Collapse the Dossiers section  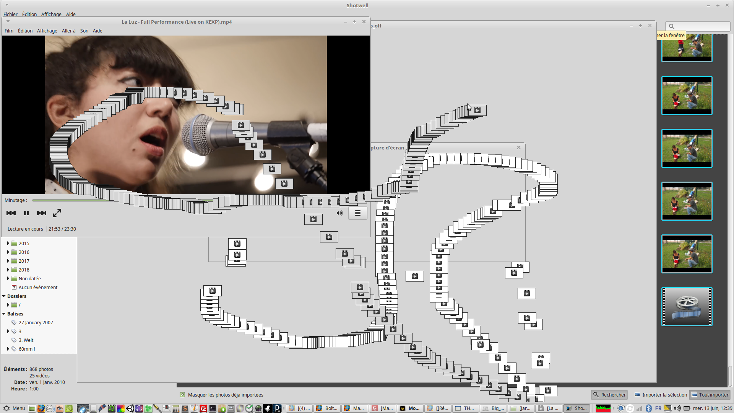click(x=4, y=296)
